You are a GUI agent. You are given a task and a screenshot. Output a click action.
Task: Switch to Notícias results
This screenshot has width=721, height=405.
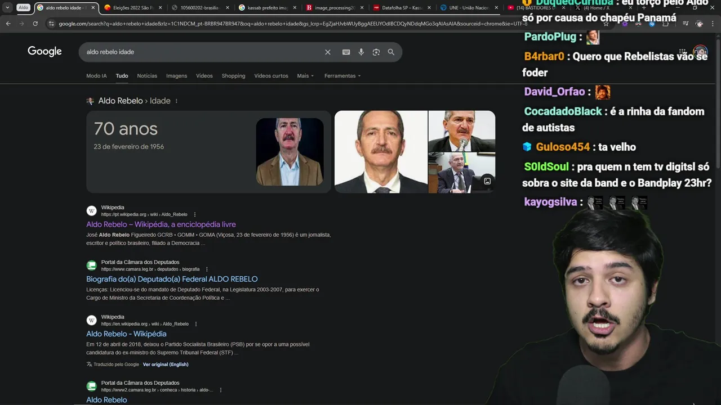(147, 76)
